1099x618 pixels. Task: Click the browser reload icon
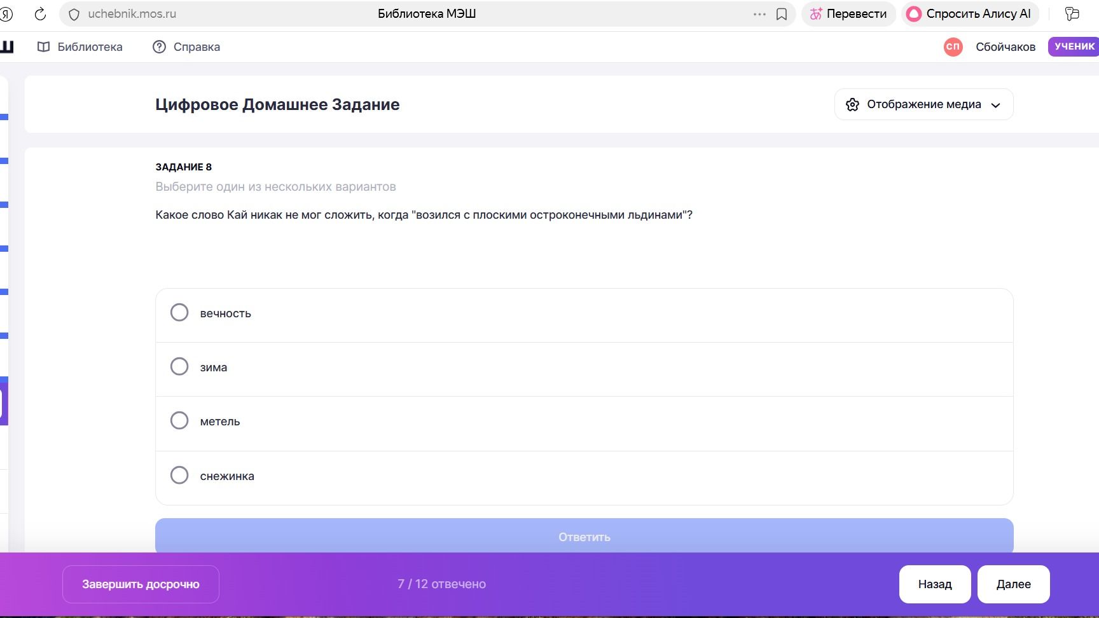(x=40, y=14)
